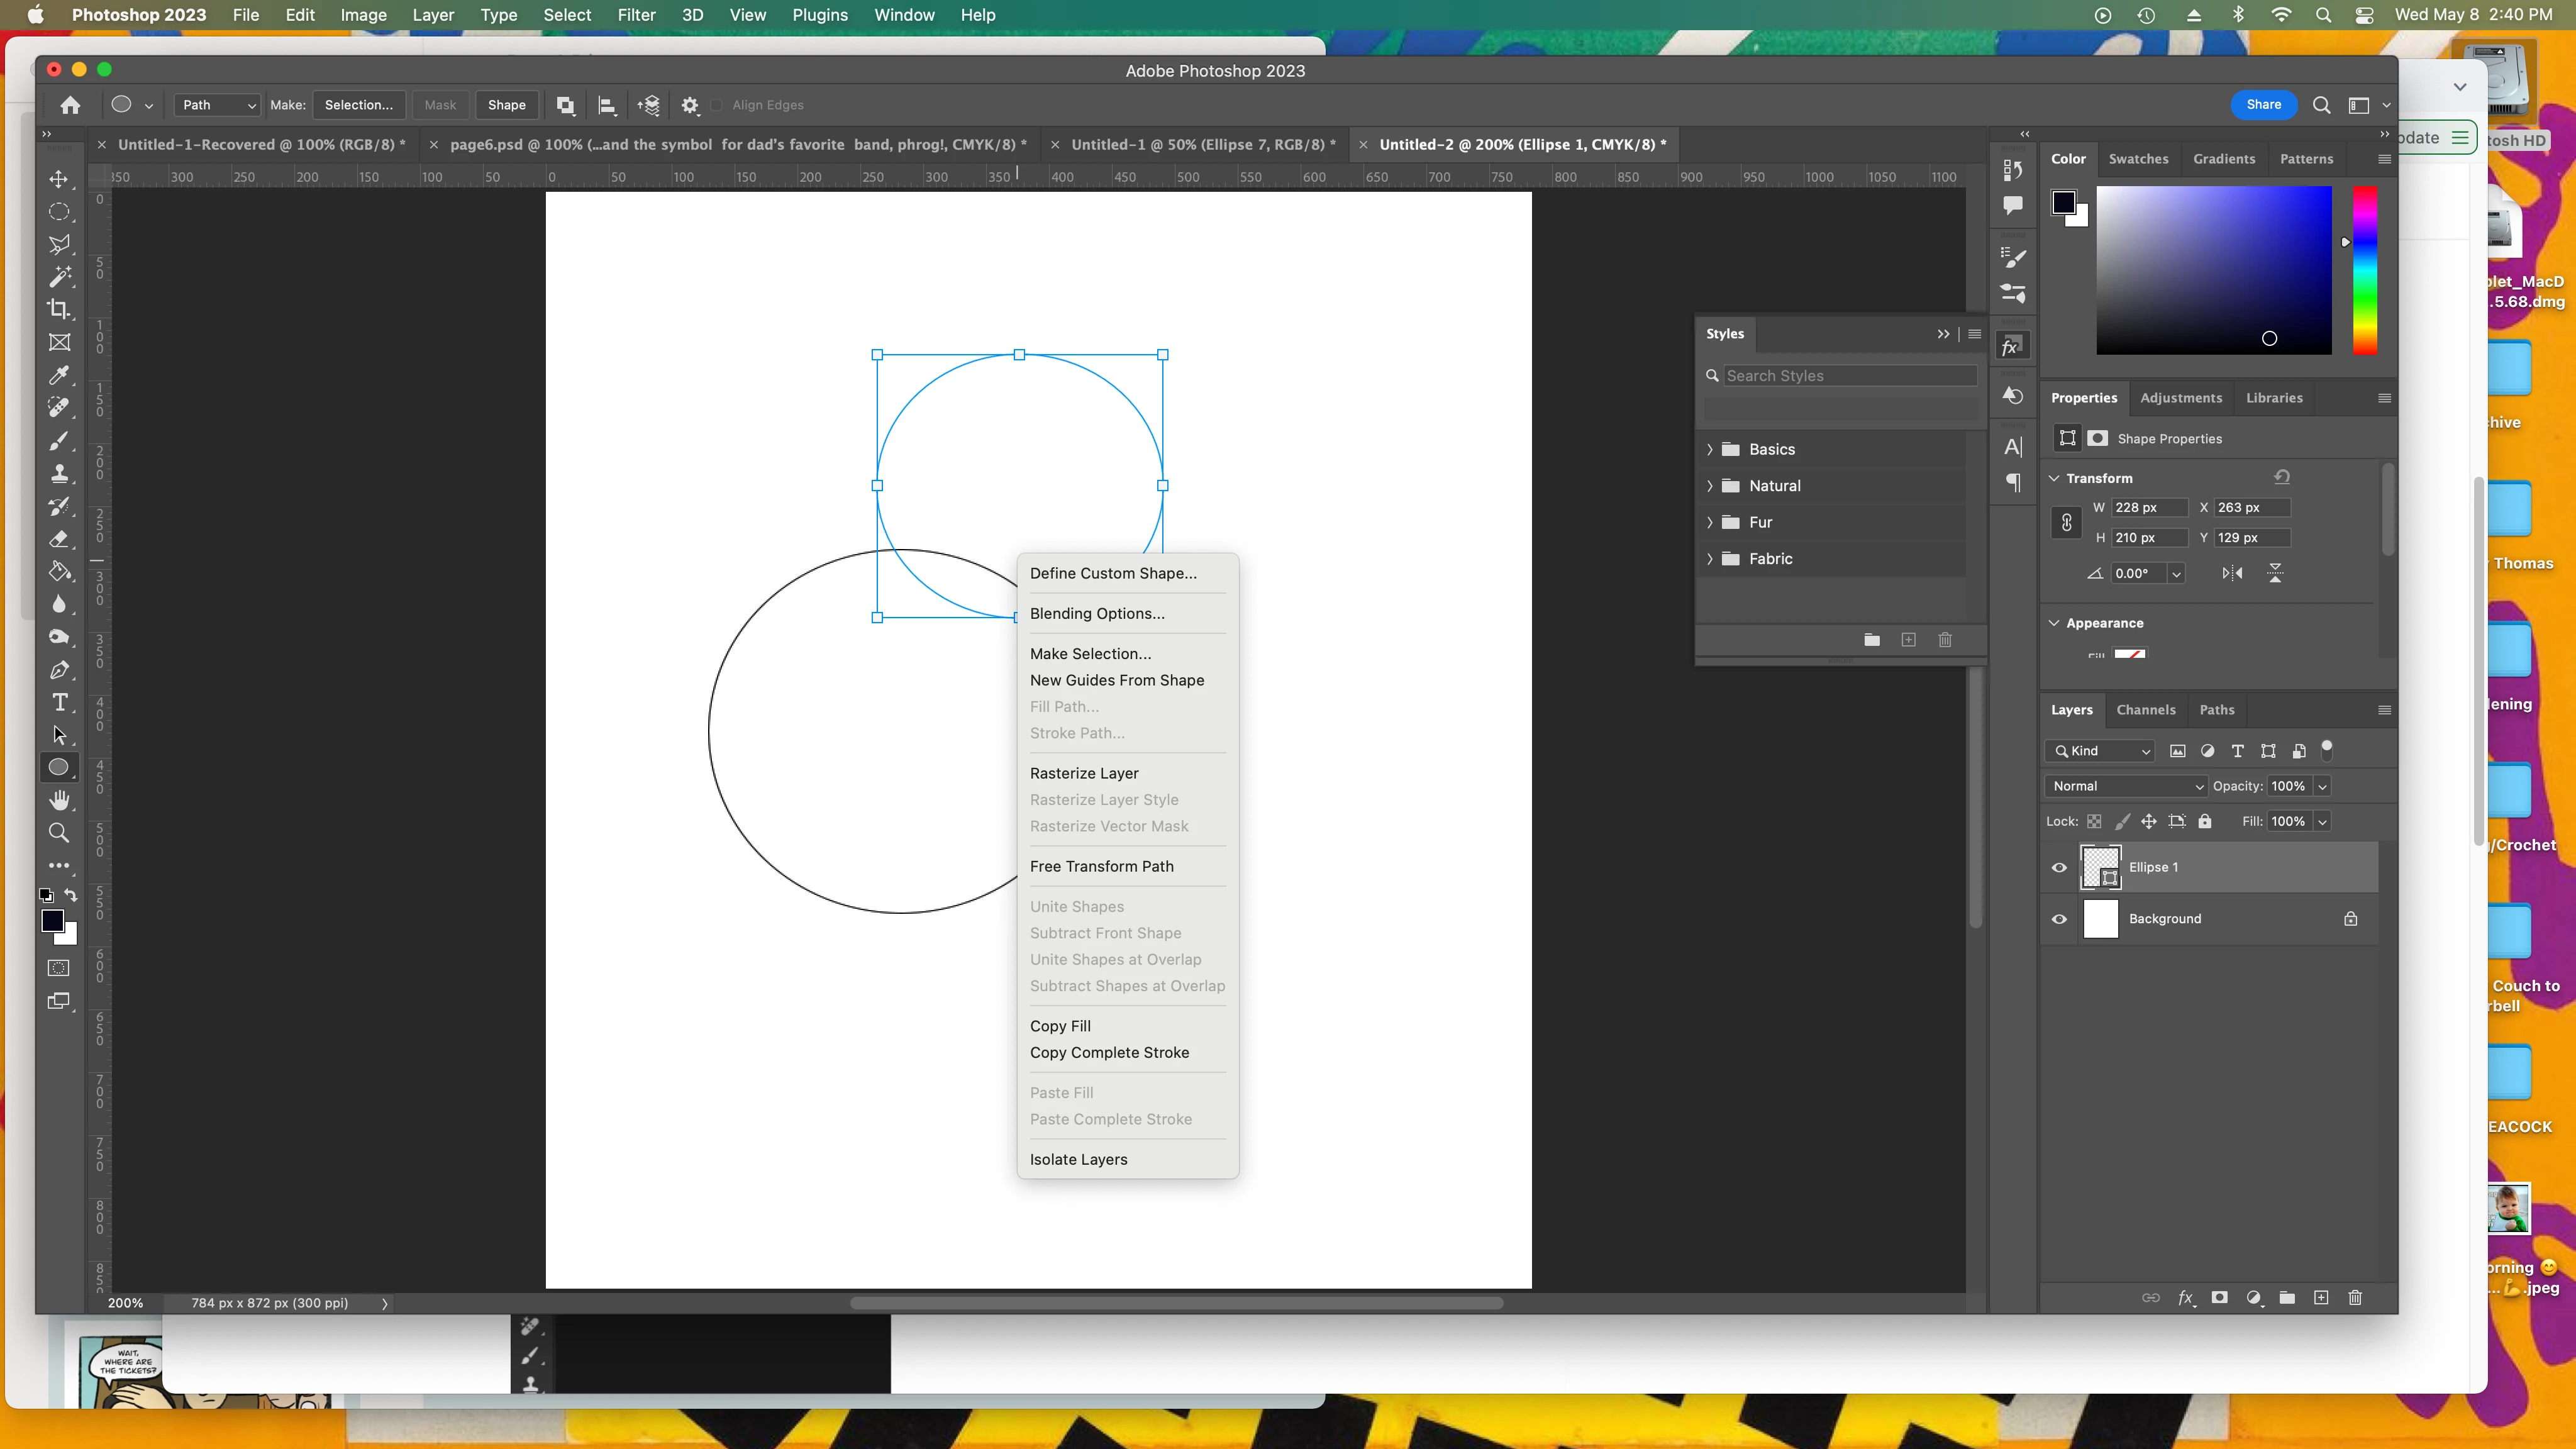The width and height of the screenshot is (2576, 1449).
Task: Expand the Basics styles folder
Action: click(x=1710, y=449)
